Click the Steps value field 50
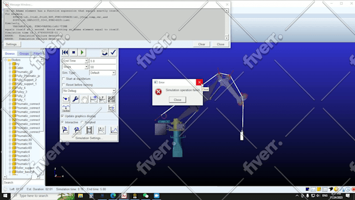 [x=102, y=67]
